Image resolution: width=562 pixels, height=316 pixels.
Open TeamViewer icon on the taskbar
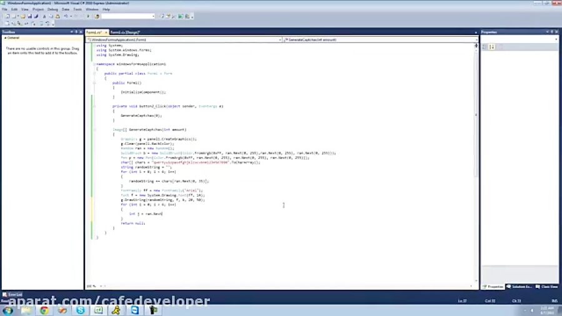(x=135, y=310)
